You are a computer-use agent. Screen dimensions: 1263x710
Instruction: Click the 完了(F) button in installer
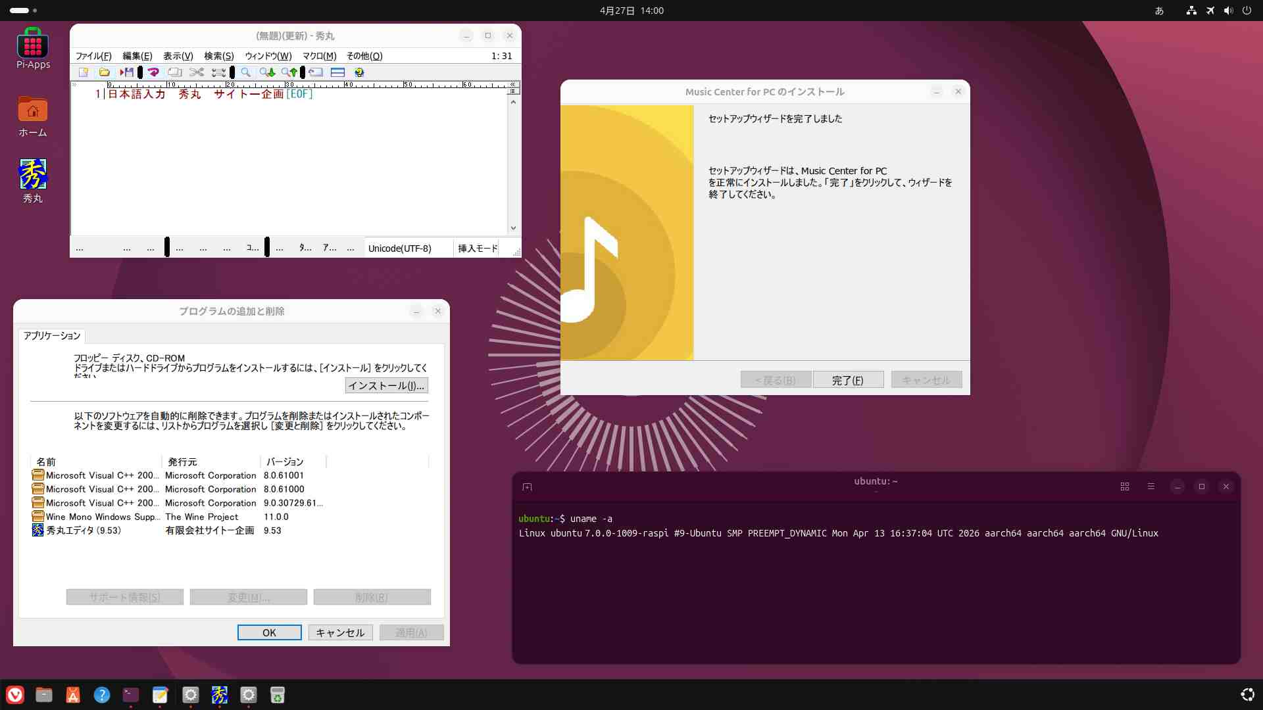848,380
